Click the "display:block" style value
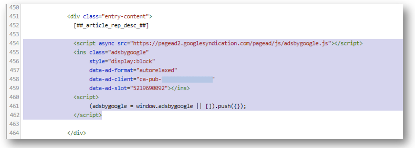Screen dimensions: 415x148 132,61
